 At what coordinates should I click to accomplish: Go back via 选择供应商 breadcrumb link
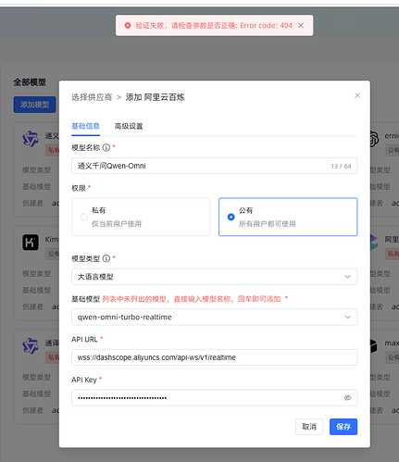[92, 97]
